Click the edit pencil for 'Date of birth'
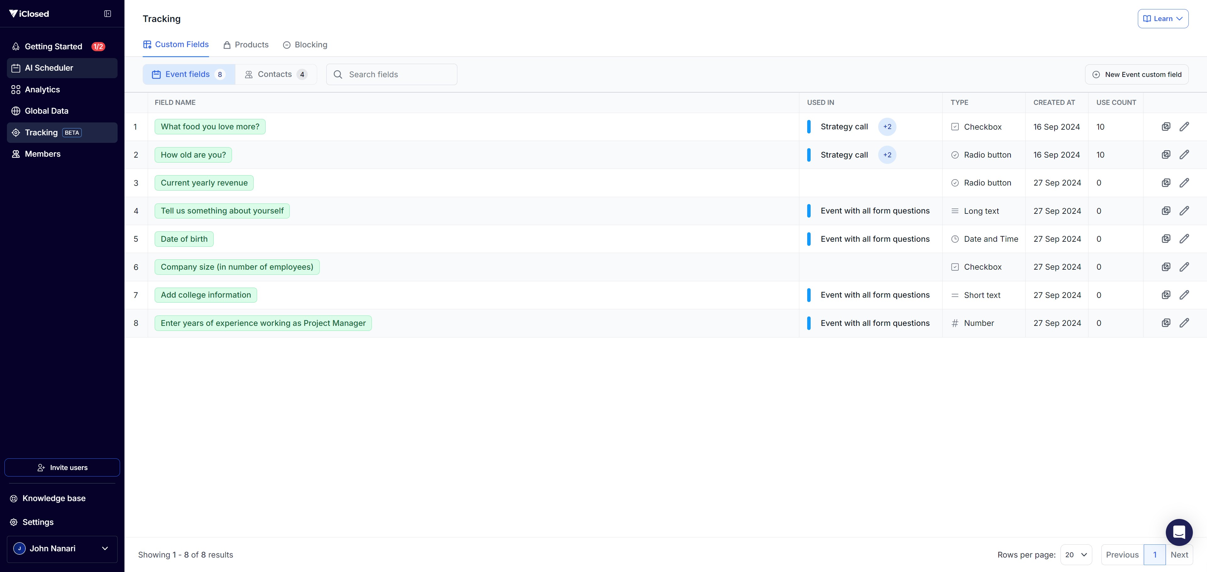Viewport: 1207px width, 572px height. [x=1184, y=239]
